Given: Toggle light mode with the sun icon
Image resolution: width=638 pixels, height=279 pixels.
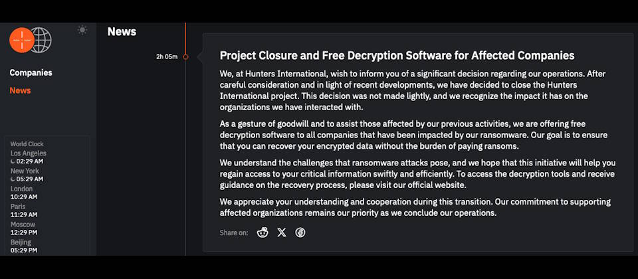Looking at the screenshot, I should coord(82,30).
